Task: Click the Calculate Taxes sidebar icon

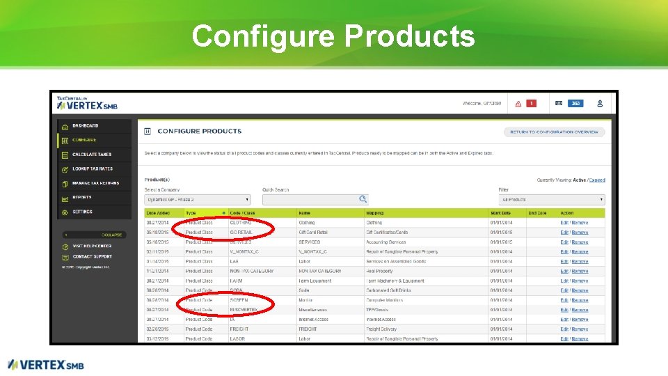Action: click(65, 155)
